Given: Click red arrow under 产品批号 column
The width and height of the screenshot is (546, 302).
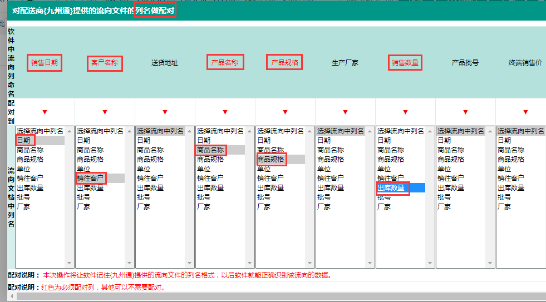Looking at the screenshot, I should 465,112.
